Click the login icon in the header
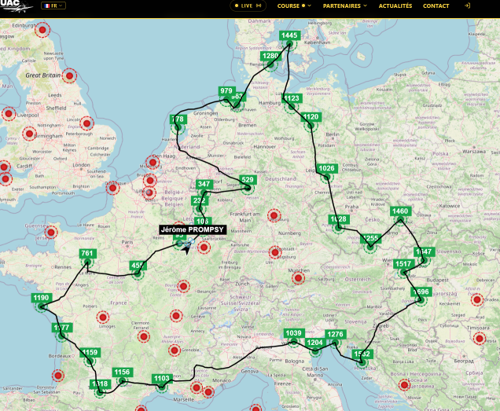 coord(467,6)
